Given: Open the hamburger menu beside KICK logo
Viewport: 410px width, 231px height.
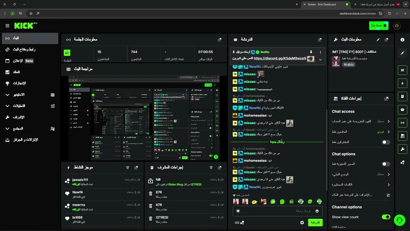Looking at the screenshot, I should coord(7,26).
